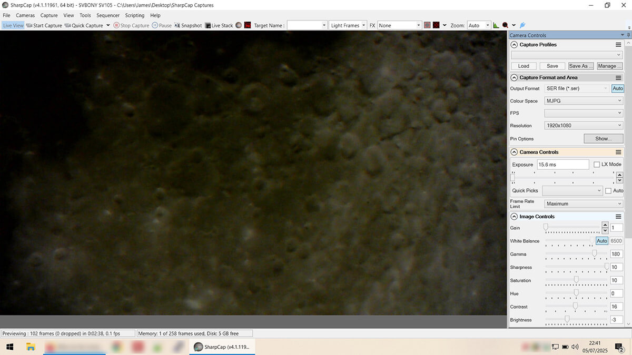Open the Capture Profiles hamburger menu
632x355 pixels.
[618, 45]
